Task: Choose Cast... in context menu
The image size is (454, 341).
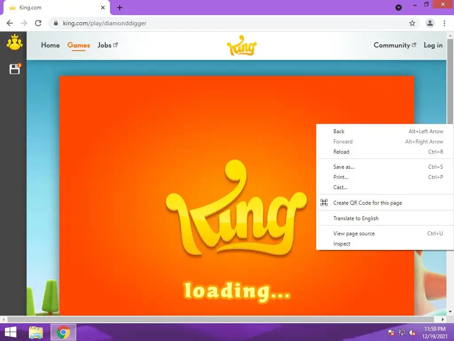Action: 385,187
